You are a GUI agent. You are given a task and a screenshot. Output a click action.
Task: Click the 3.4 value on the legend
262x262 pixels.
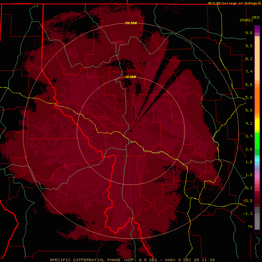(x=249, y=136)
